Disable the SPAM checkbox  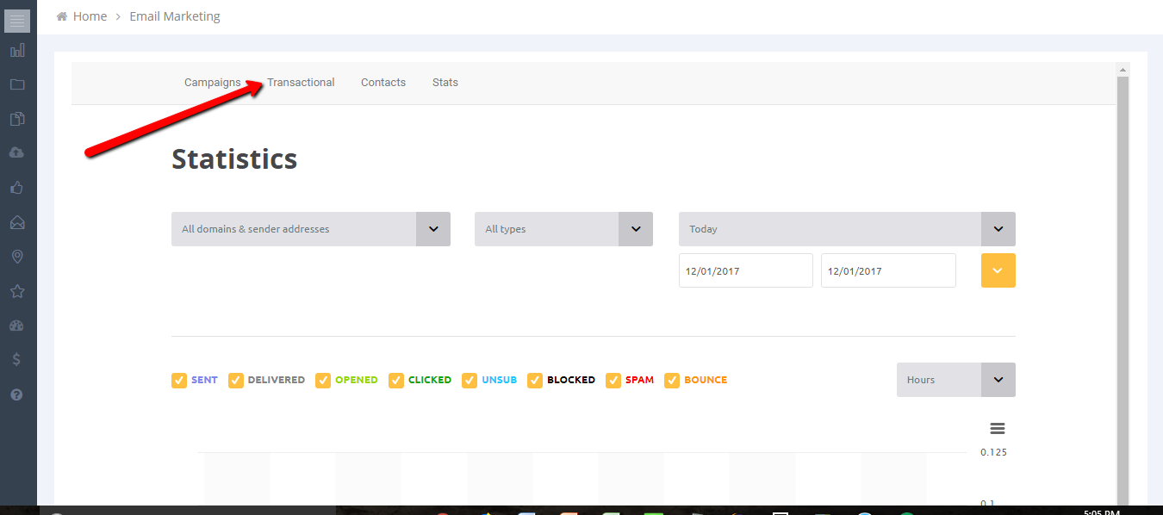tap(613, 380)
